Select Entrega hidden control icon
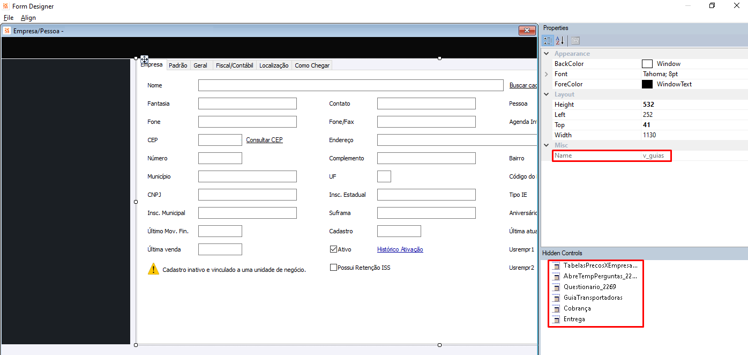Viewport: 748px width, 355px height. click(x=556, y=319)
